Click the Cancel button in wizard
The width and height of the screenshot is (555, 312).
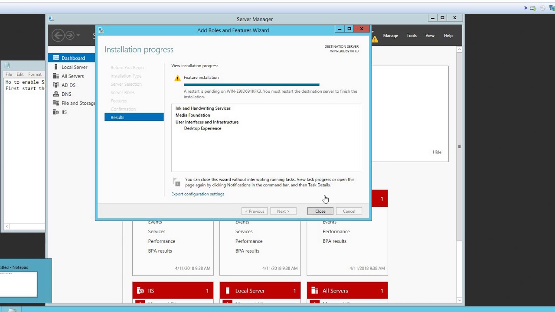[349, 211]
